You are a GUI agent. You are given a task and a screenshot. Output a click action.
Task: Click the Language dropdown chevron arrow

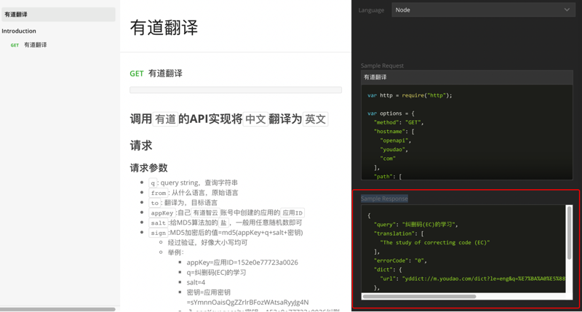click(567, 10)
